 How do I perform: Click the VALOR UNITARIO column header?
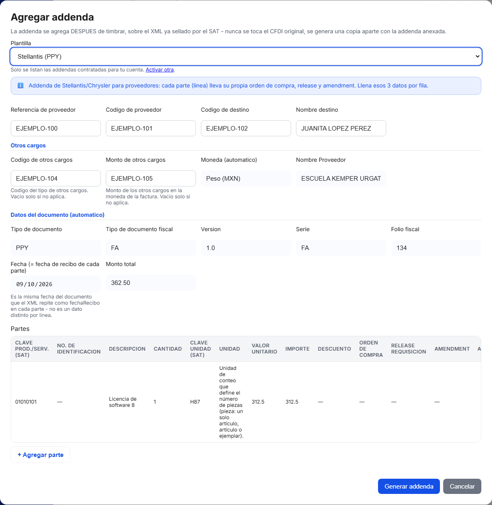[x=264, y=349]
